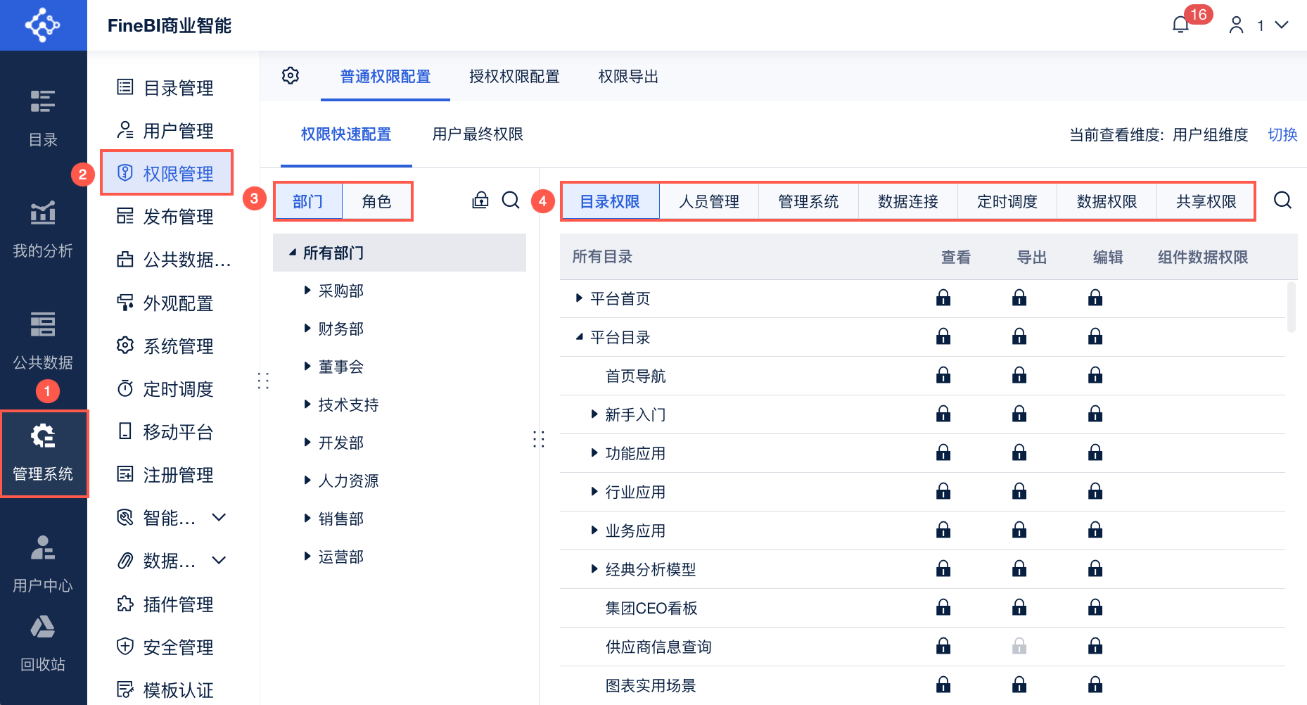Image resolution: width=1307 pixels, height=705 pixels.
Task: Open 定时调度 in the management menu
Action: [x=165, y=389]
